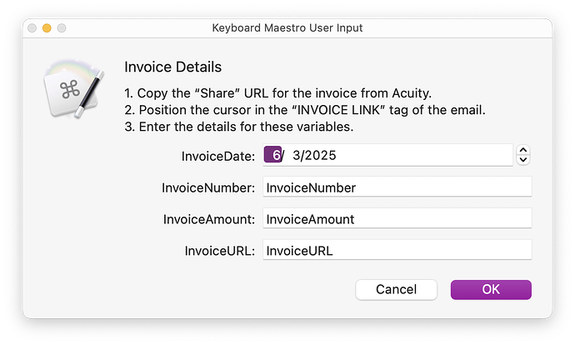
Task: Select the highlighted month "6" in InvoiceDate
Action: tap(275, 155)
